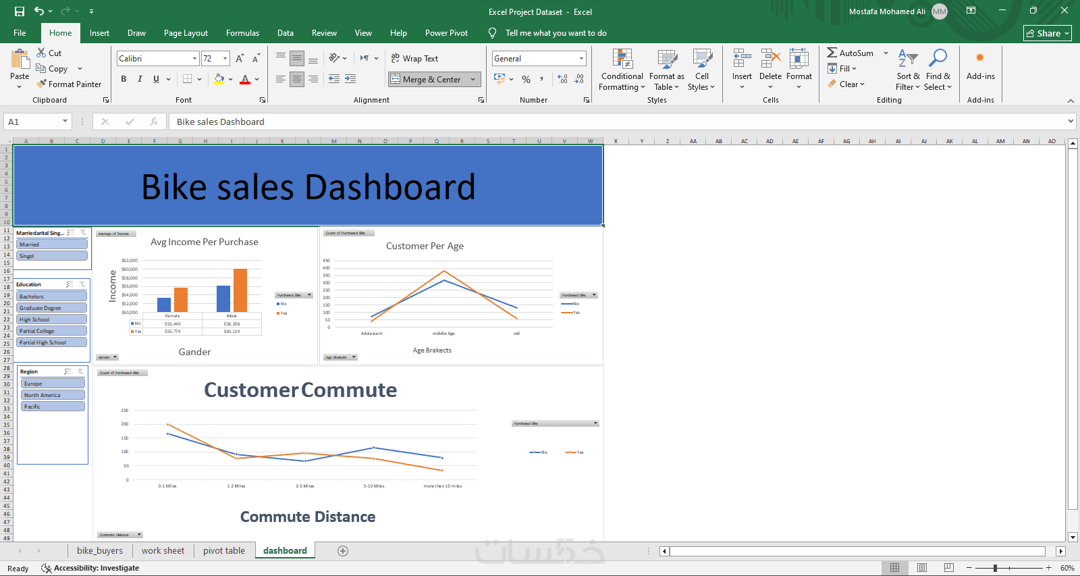Open Conditional Formatting options
1080x576 pixels.
[622, 70]
